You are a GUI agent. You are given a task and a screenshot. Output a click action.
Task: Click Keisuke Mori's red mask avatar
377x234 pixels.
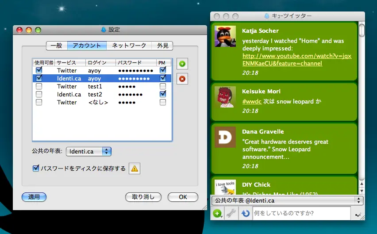pyautogui.click(x=225, y=97)
